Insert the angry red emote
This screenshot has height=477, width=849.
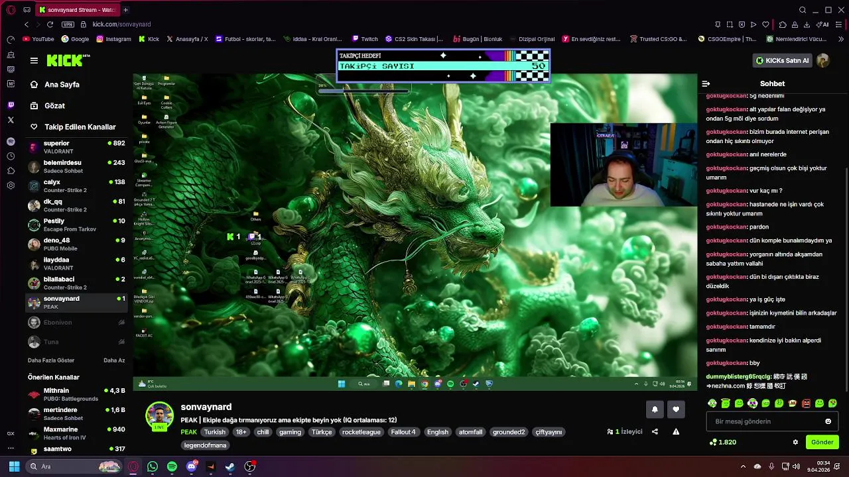(x=806, y=403)
